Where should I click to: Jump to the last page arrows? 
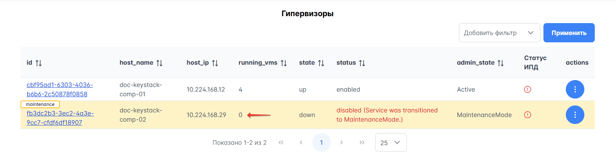point(362,142)
